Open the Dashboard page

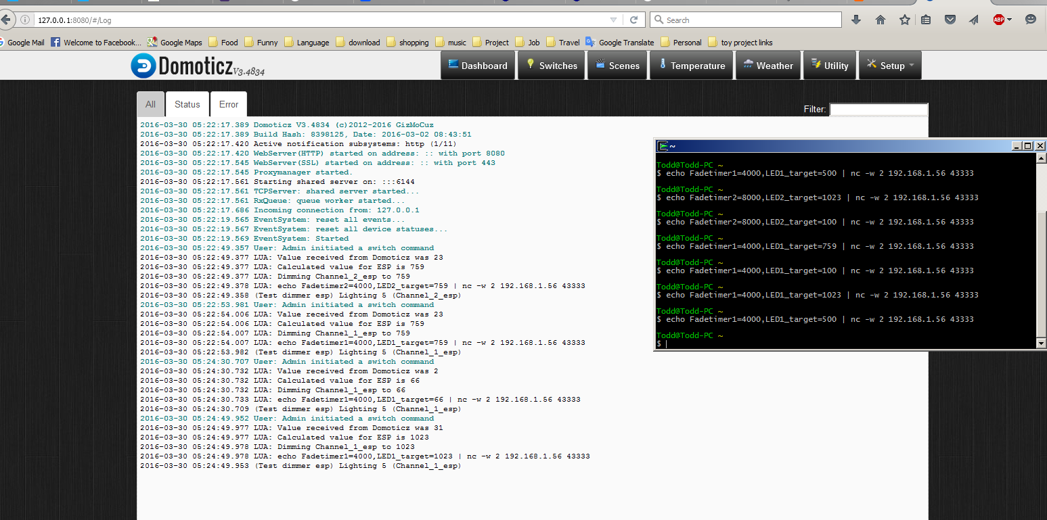click(477, 66)
